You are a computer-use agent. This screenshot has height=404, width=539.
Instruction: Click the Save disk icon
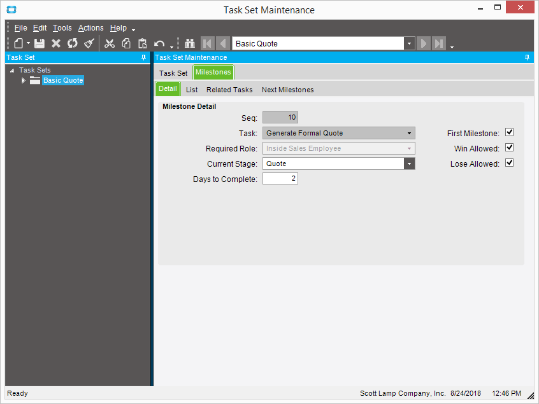[x=40, y=43]
